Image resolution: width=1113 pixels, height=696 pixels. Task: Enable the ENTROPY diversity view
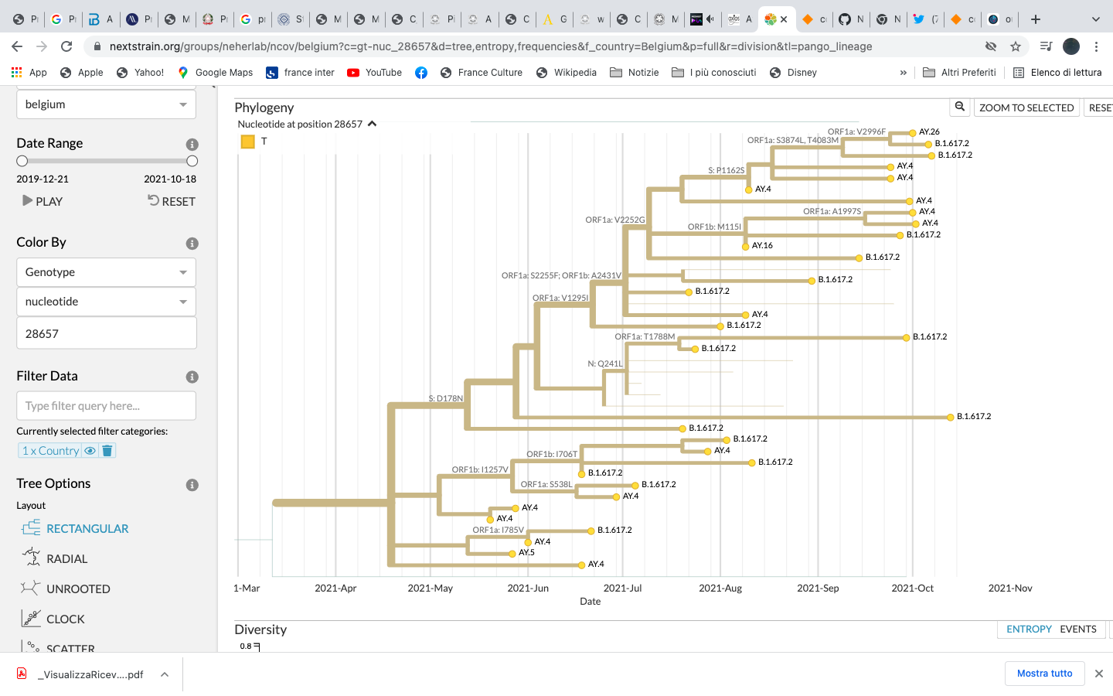(1028, 629)
